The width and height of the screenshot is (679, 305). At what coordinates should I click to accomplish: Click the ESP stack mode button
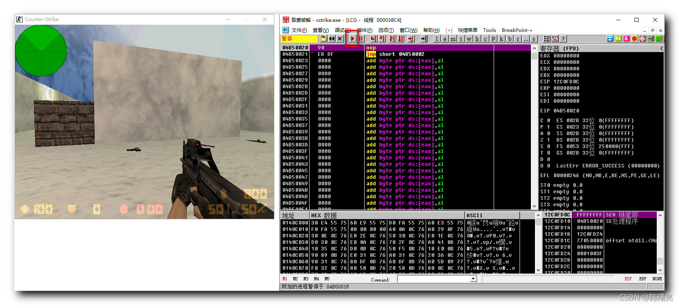point(628,279)
